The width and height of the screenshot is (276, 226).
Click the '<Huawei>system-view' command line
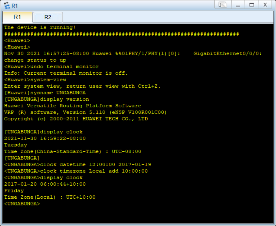point(35,80)
